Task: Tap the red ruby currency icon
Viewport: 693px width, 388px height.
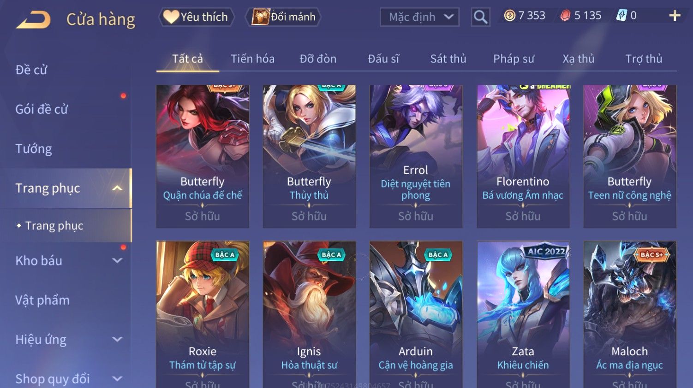Action: click(565, 16)
